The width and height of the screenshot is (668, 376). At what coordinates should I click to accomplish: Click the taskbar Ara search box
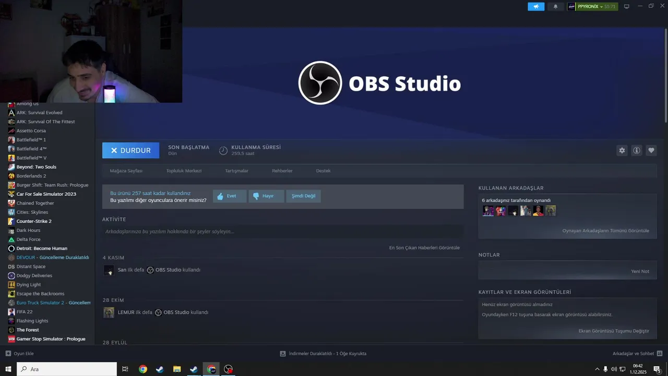tap(67, 369)
